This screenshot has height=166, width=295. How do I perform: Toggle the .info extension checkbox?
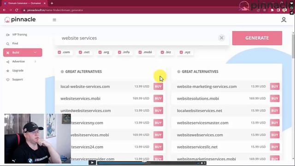(119, 52)
